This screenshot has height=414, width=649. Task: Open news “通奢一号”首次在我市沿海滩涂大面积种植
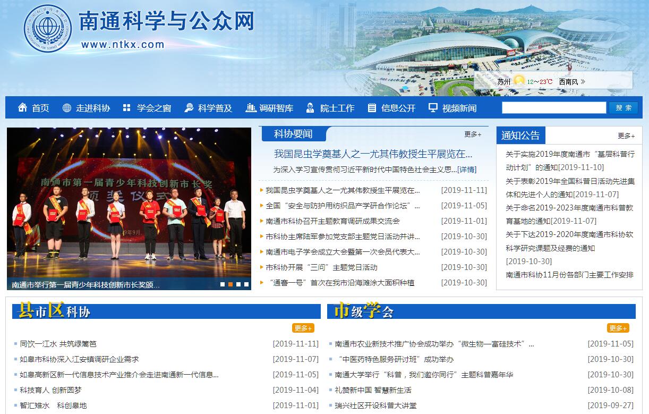pyautogui.click(x=341, y=283)
